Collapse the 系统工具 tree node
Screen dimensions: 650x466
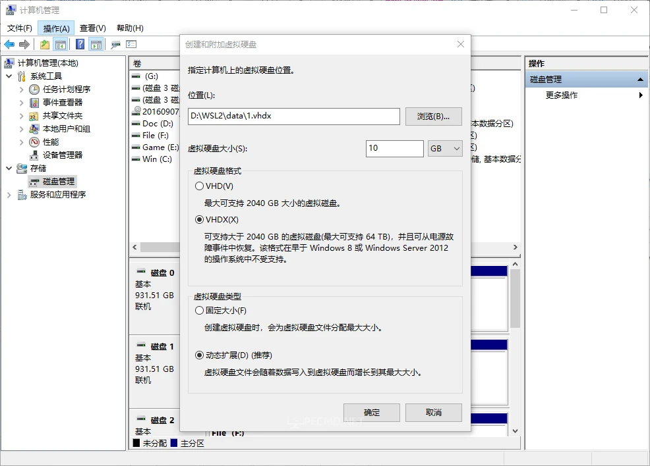point(9,76)
